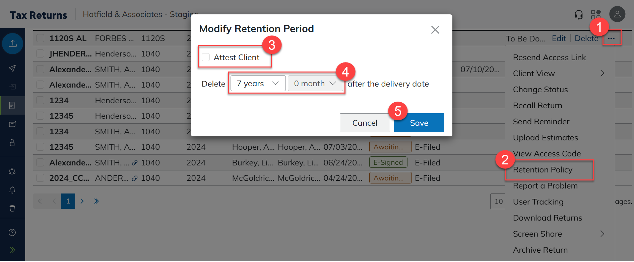Open the headset support icon
The image size is (634, 262).
578,15
